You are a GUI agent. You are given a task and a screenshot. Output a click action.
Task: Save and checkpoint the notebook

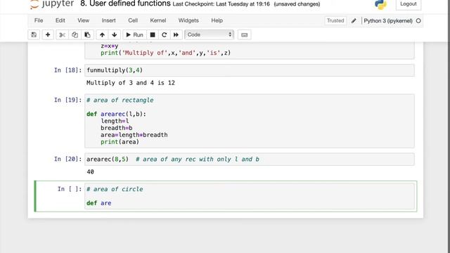pos(34,34)
